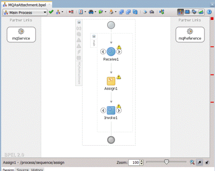
Task: Click the up-right arrow icon beside zoom slider
Action: 199,162
